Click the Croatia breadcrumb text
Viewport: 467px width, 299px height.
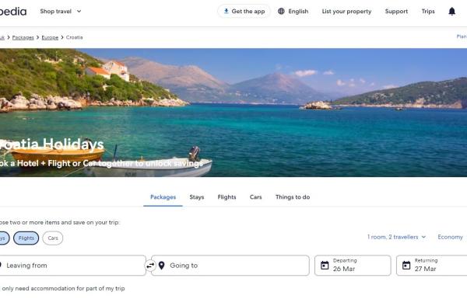tap(74, 37)
